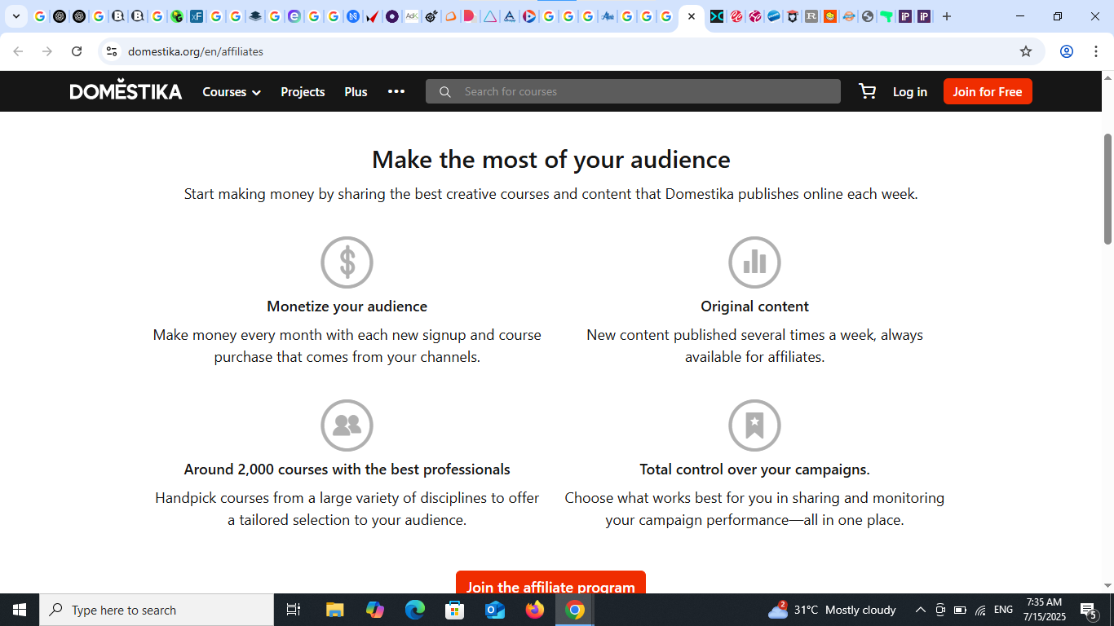Switch to the triangle outline favicon tab
This screenshot has width=1114, height=626.
(x=490, y=16)
